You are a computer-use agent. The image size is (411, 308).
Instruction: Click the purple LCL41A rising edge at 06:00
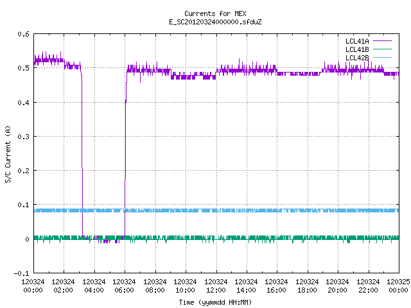pyautogui.click(x=125, y=155)
